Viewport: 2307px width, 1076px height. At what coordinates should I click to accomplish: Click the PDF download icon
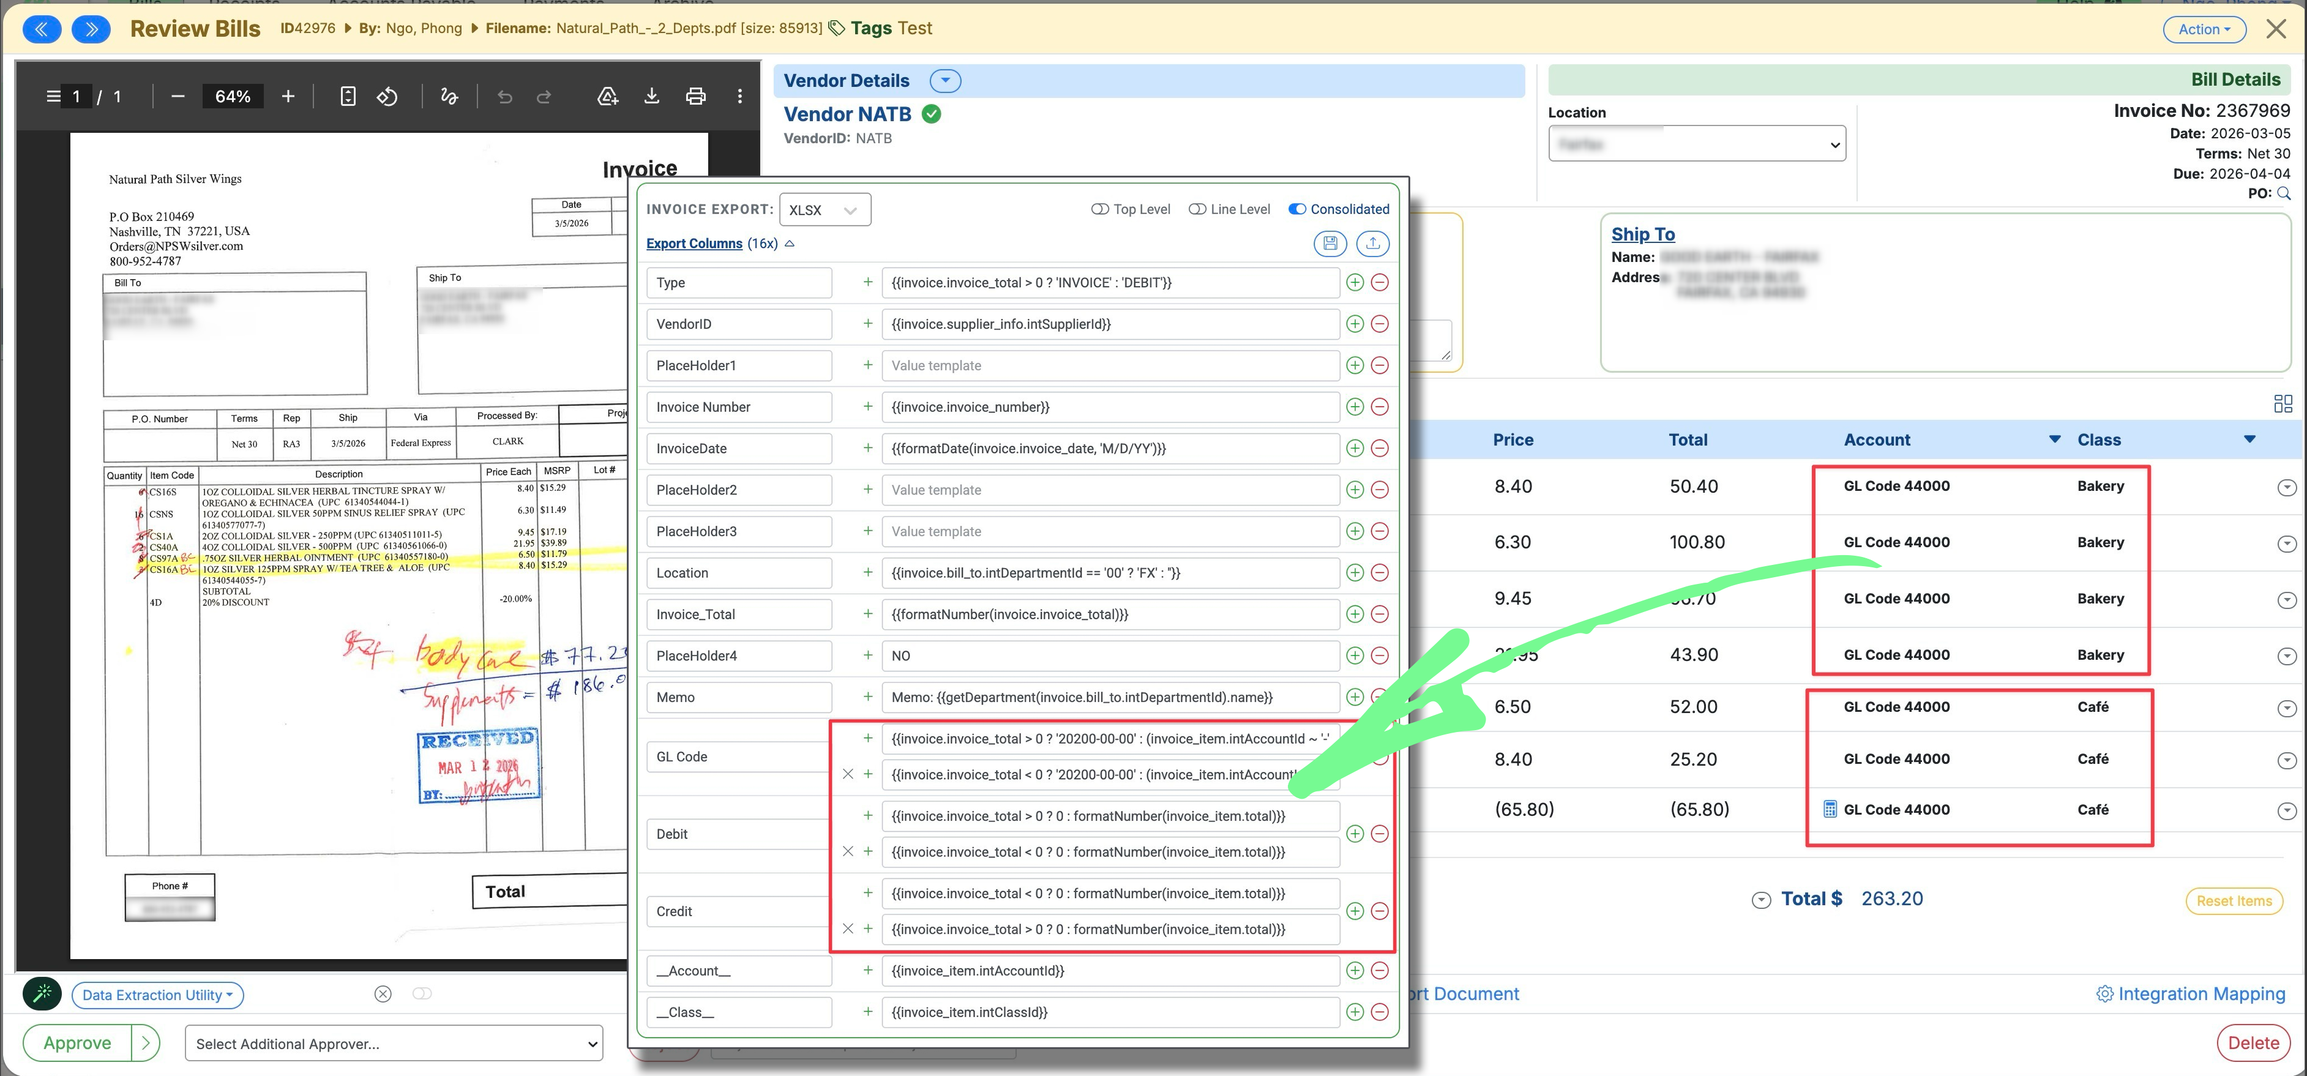[x=651, y=97]
